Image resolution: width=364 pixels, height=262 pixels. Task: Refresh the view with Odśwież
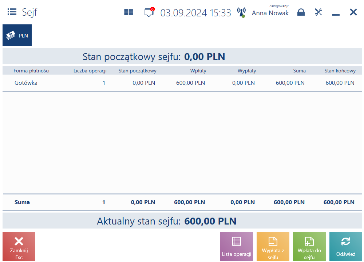(x=346, y=247)
